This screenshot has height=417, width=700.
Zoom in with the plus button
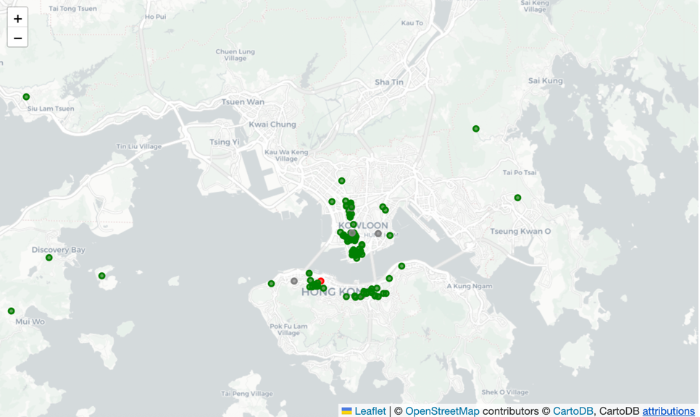point(17,19)
